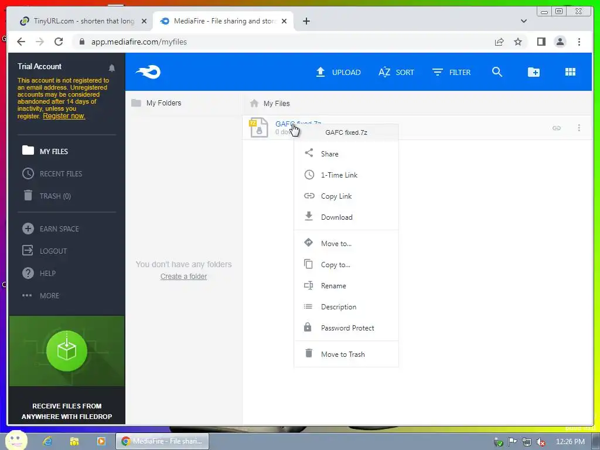
Task: Click the network tray icon
Action: click(x=527, y=442)
